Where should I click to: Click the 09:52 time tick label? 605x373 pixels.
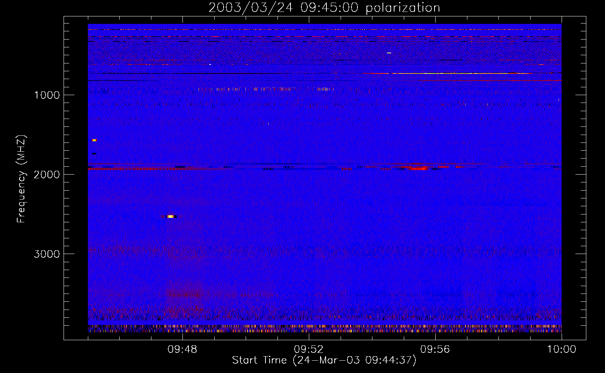click(309, 350)
